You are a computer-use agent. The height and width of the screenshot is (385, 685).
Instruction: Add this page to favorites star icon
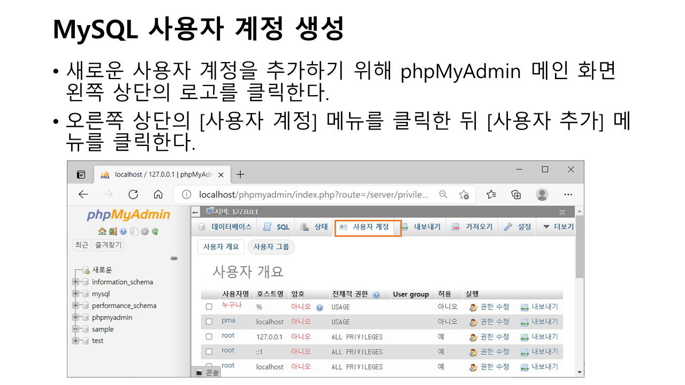[464, 195]
